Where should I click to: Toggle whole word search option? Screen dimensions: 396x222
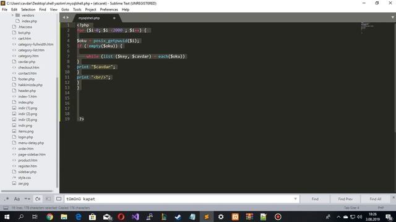click(27, 199)
